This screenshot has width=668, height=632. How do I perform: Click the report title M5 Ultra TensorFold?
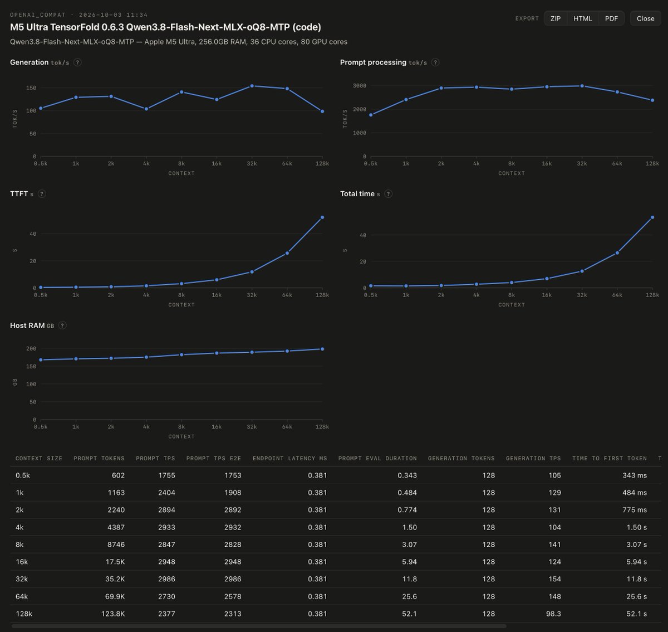tap(165, 27)
